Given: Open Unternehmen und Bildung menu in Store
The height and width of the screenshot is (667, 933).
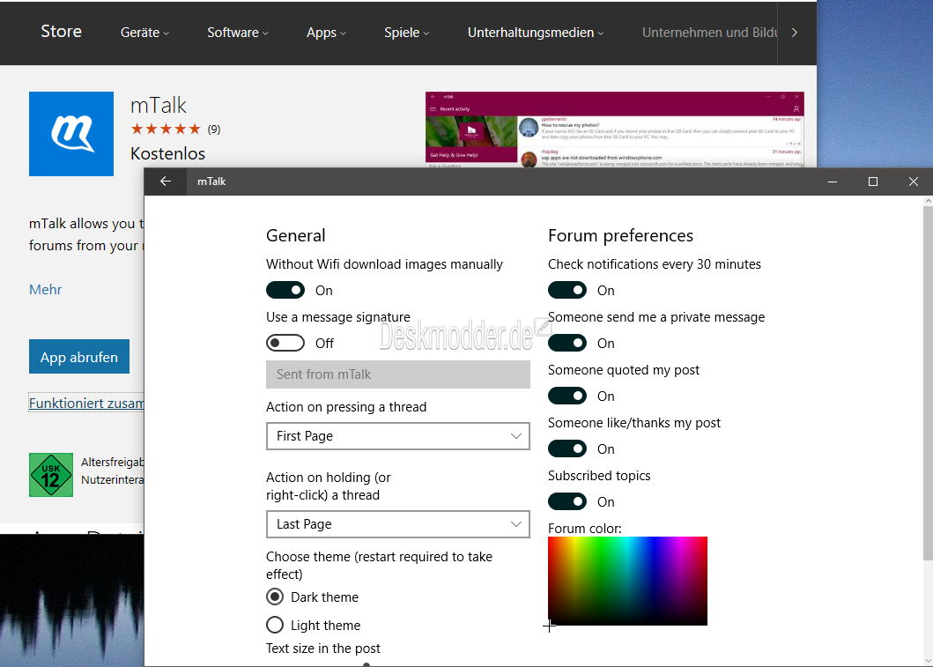Looking at the screenshot, I should click(709, 33).
